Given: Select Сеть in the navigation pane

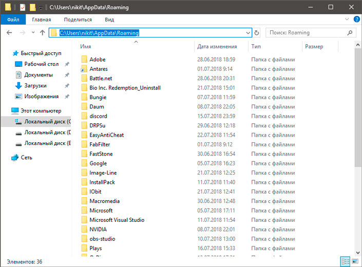Looking at the screenshot, I should pos(26,158).
